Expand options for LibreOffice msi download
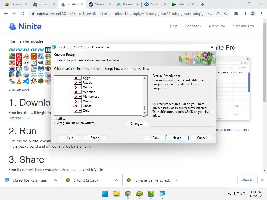 pos(56,180)
